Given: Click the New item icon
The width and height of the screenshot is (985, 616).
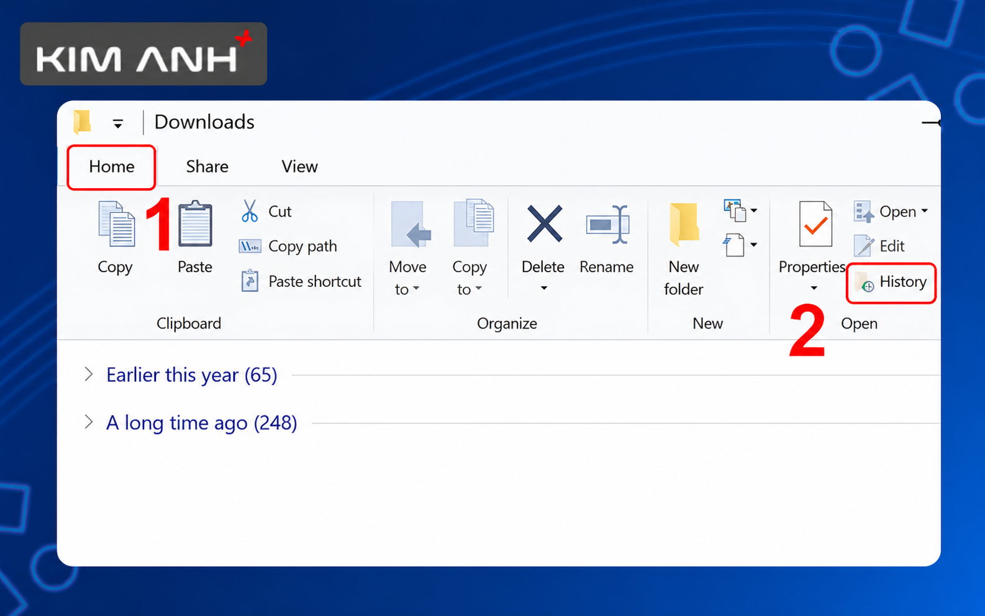Looking at the screenshot, I should (735, 211).
